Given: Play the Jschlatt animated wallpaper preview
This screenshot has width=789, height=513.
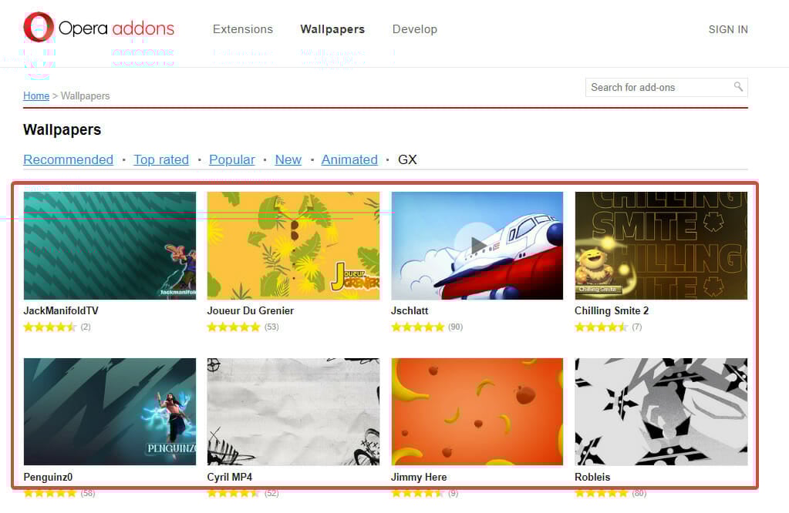Looking at the screenshot, I should 477,245.
